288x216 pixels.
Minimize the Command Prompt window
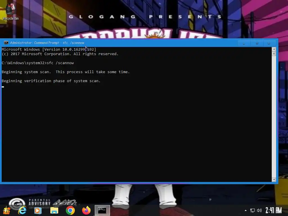[x=244, y=43]
